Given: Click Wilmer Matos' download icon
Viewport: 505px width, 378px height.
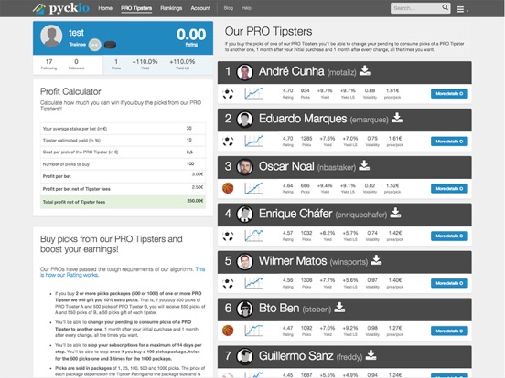Looking at the screenshot, I should [x=376, y=260].
